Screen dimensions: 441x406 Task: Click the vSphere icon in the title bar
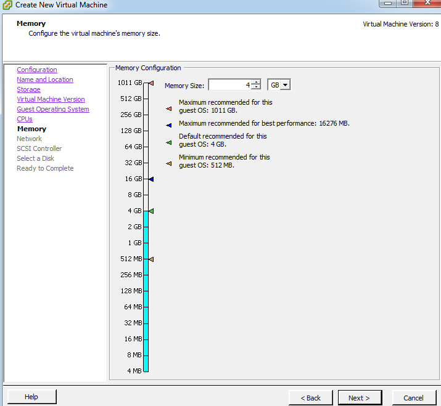click(7, 5)
